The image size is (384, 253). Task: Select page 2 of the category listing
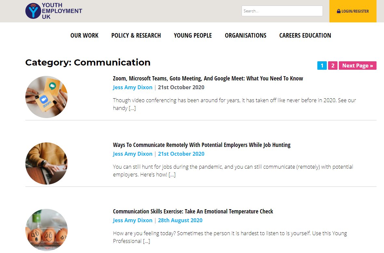[332, 65]
